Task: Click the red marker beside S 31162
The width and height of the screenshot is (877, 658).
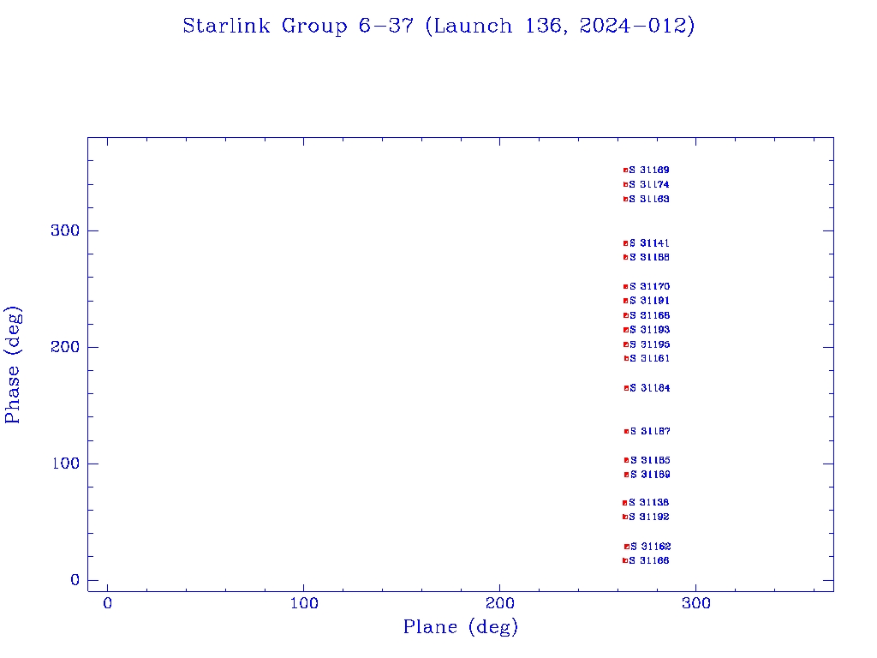Action: pos(627,547)
